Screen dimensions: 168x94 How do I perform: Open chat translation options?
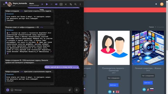[71, 4]
